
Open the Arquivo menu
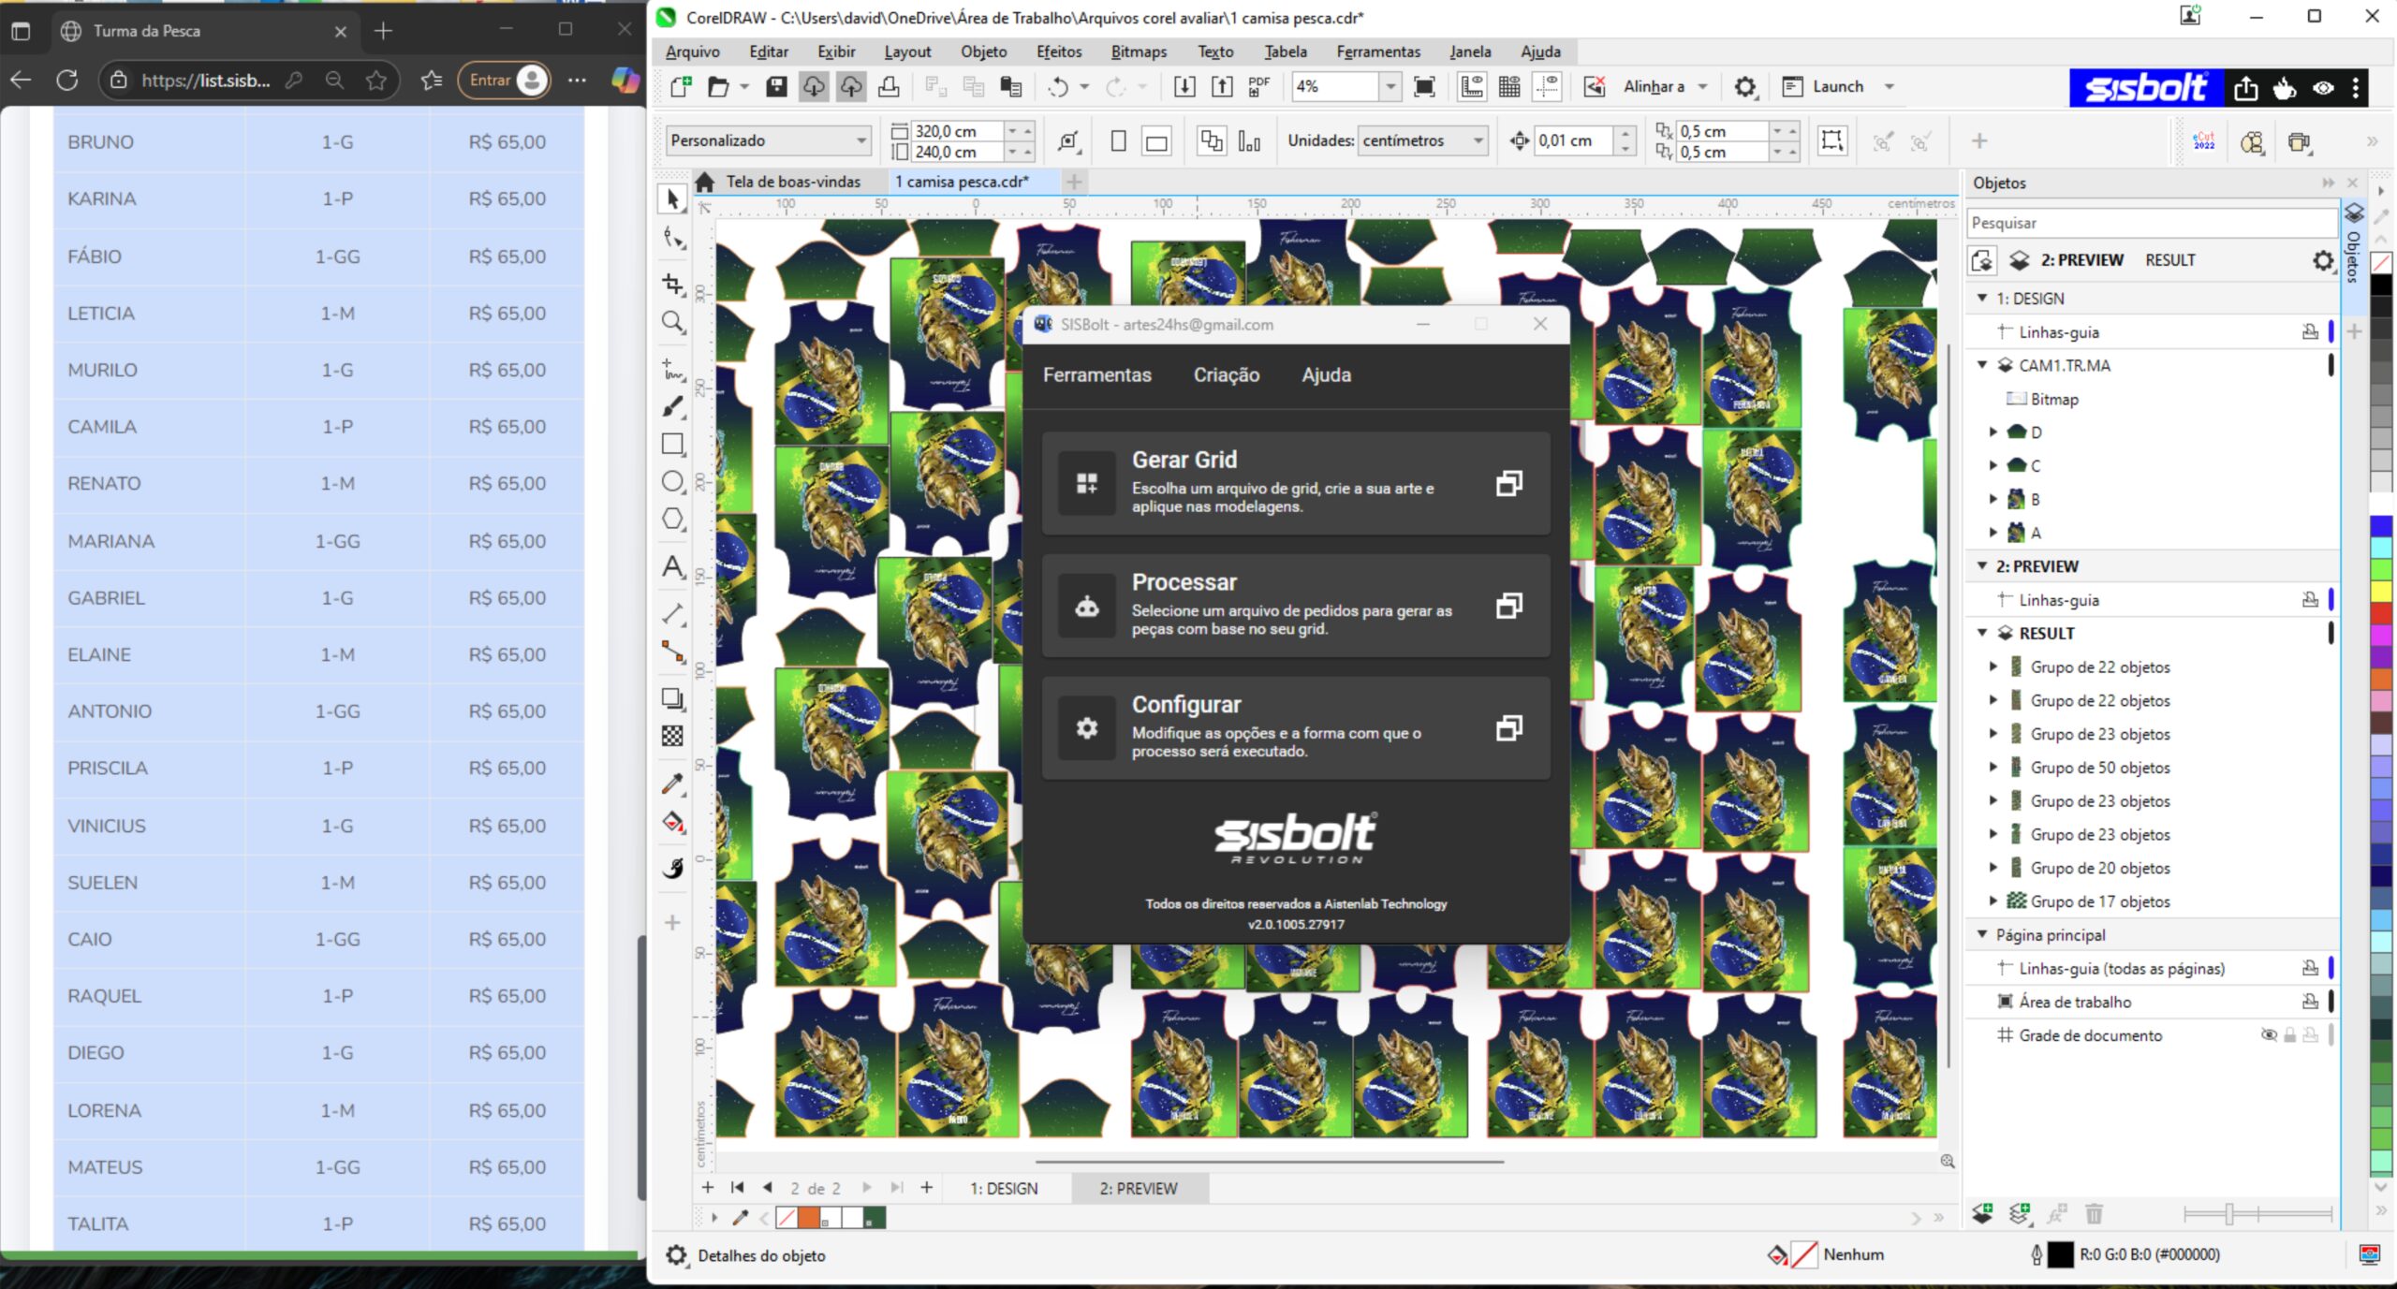point(693,51)
